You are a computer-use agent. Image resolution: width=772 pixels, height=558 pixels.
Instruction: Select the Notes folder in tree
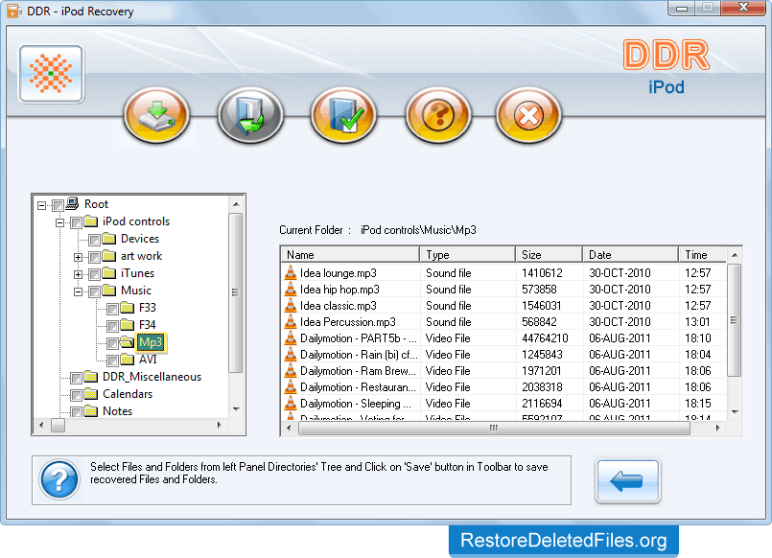coord(117,411)
